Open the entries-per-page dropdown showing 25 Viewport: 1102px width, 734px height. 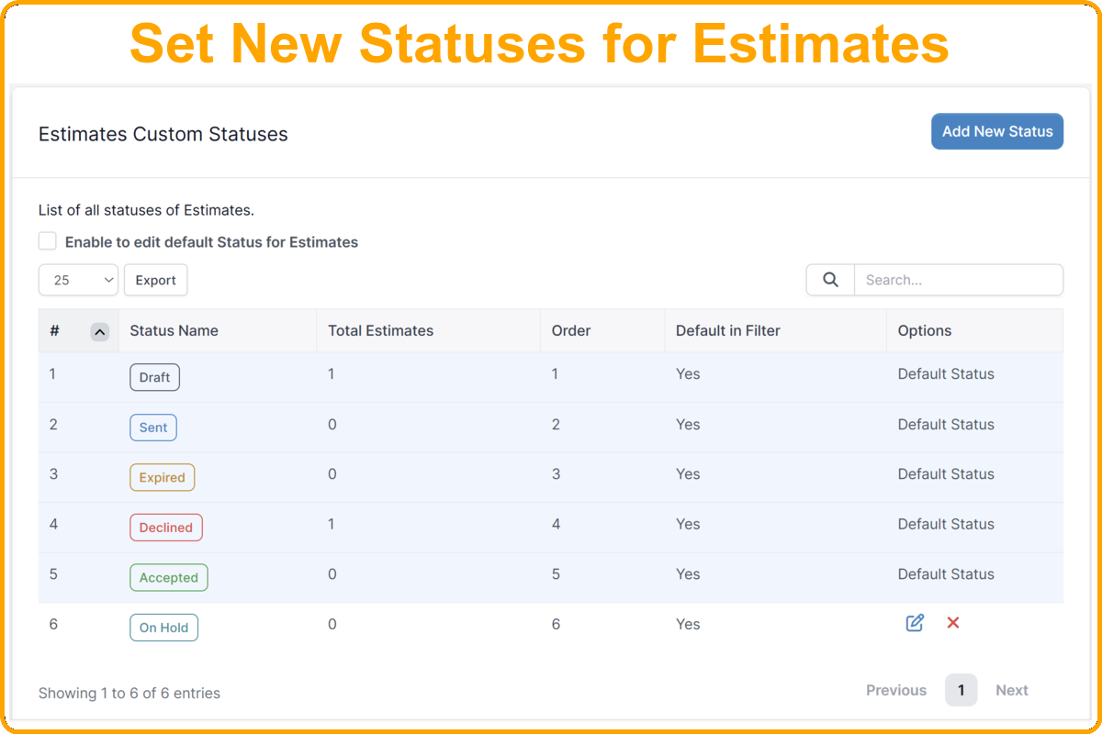pos(78,279)
